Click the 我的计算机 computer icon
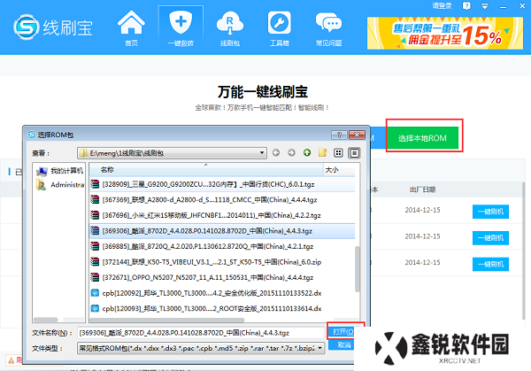Image resolution: width=531 pixels, height=371 pixels. [x=42, y=171]
